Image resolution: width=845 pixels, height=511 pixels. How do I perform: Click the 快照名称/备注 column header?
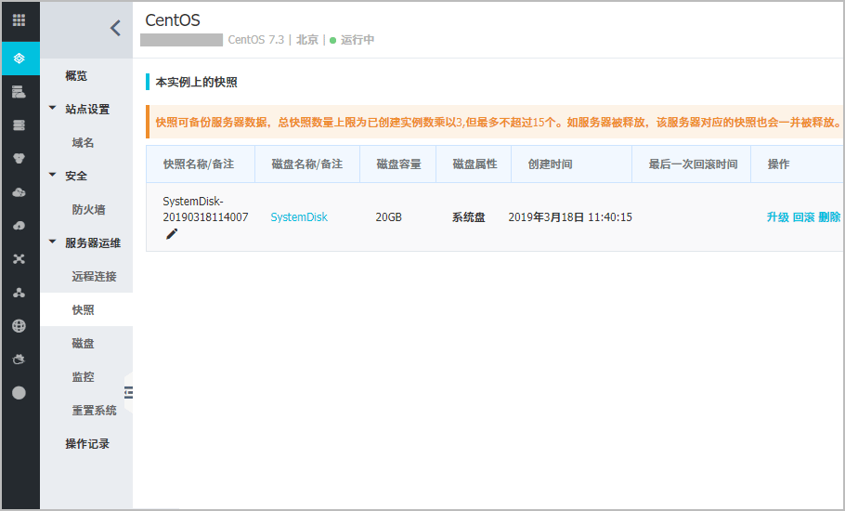199,164
